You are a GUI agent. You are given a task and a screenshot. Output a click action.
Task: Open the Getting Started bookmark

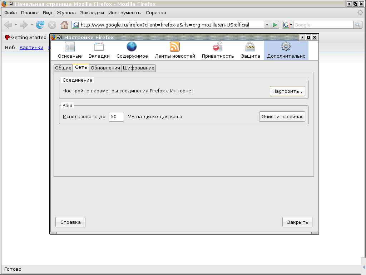pos(25,37)
